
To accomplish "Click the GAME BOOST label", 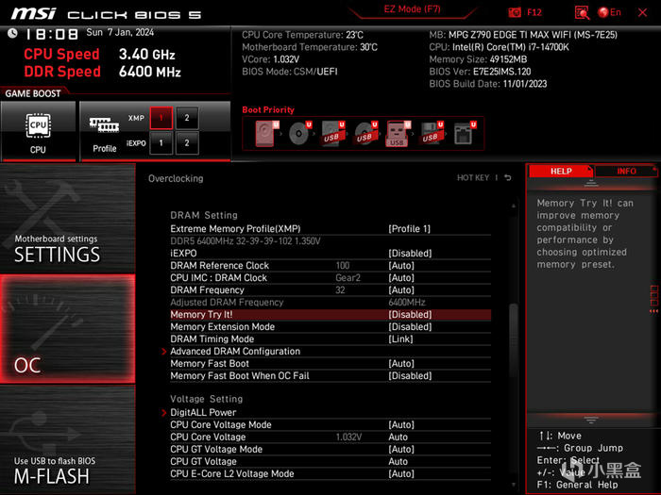I will pos(33,93).
